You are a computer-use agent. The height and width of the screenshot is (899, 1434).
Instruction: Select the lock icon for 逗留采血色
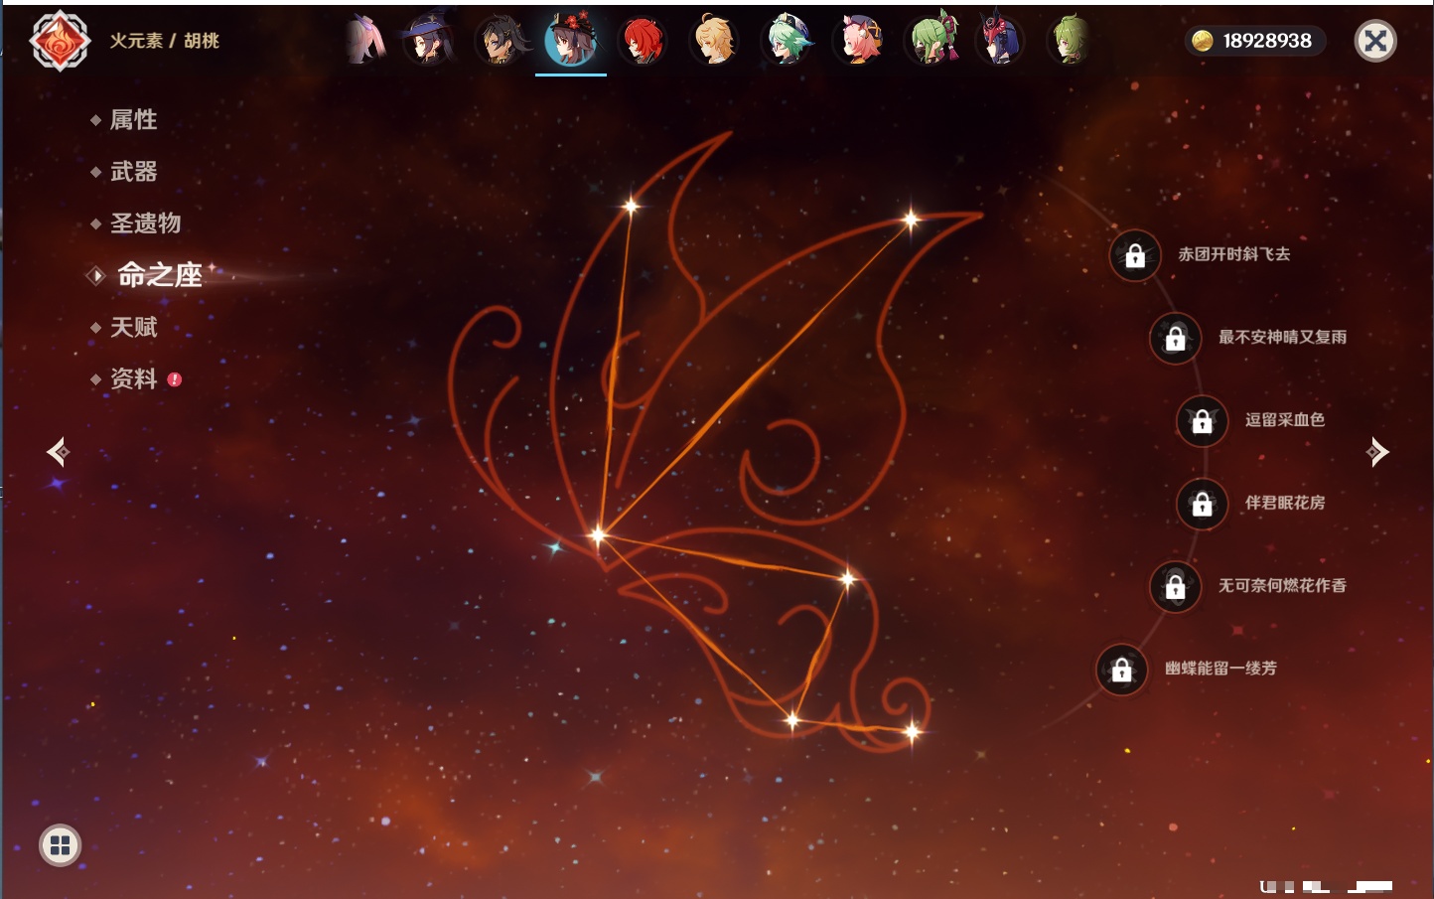click(x=1202, y=421)
